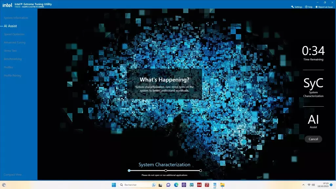
Task: Click the middle progress step marker
Action: (x=166, y=171)
